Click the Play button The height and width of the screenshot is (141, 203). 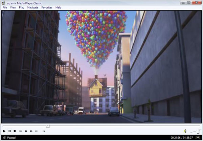point(4,131)
